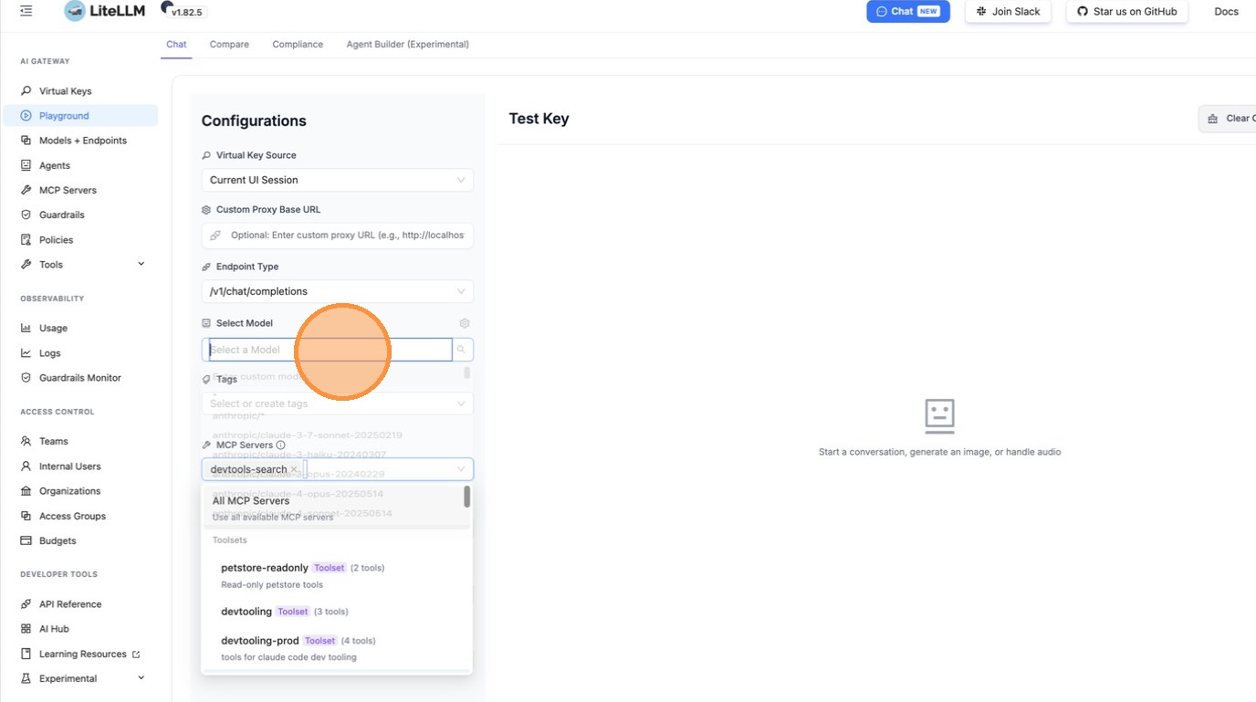Screen dimensions: 1256x702
Task: Click the LiteLLM logo
Action: [x=105, y=11]
